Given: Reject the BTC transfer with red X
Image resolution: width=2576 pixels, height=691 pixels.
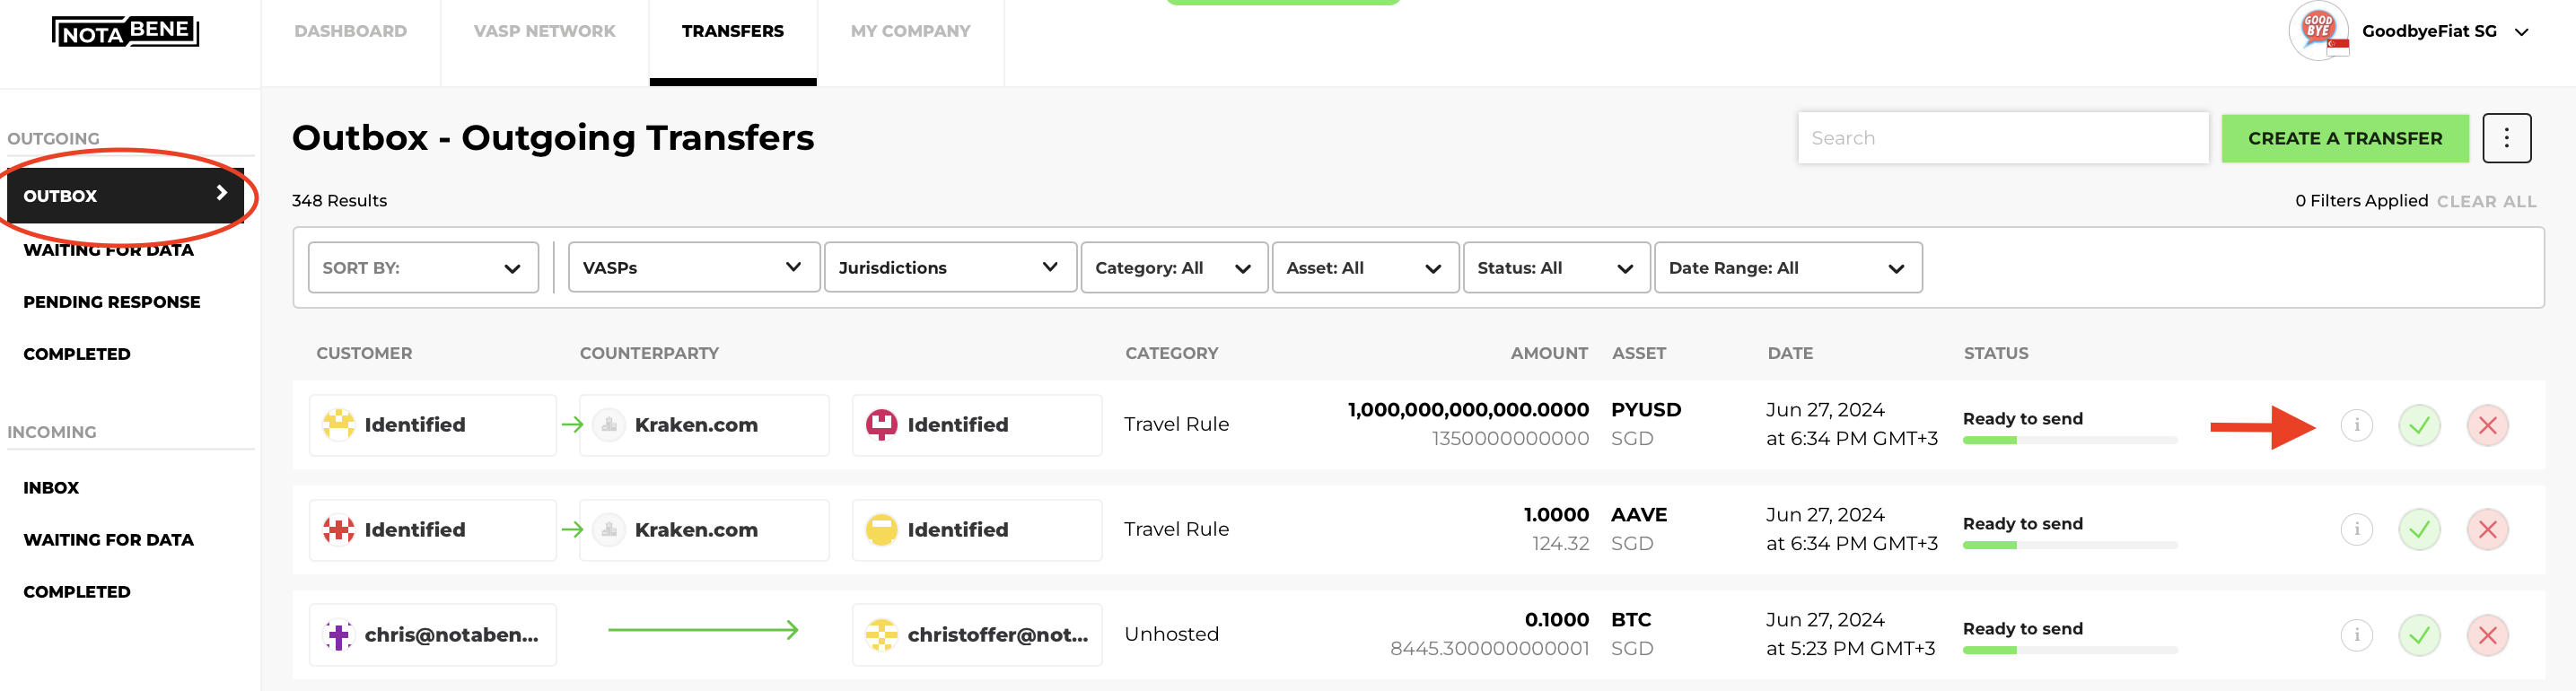Looking at the screenshot, I should 2487,634.
